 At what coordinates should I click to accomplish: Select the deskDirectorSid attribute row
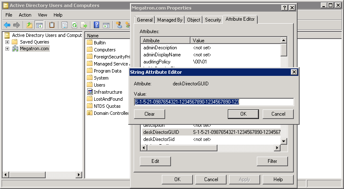pos(211,139)
